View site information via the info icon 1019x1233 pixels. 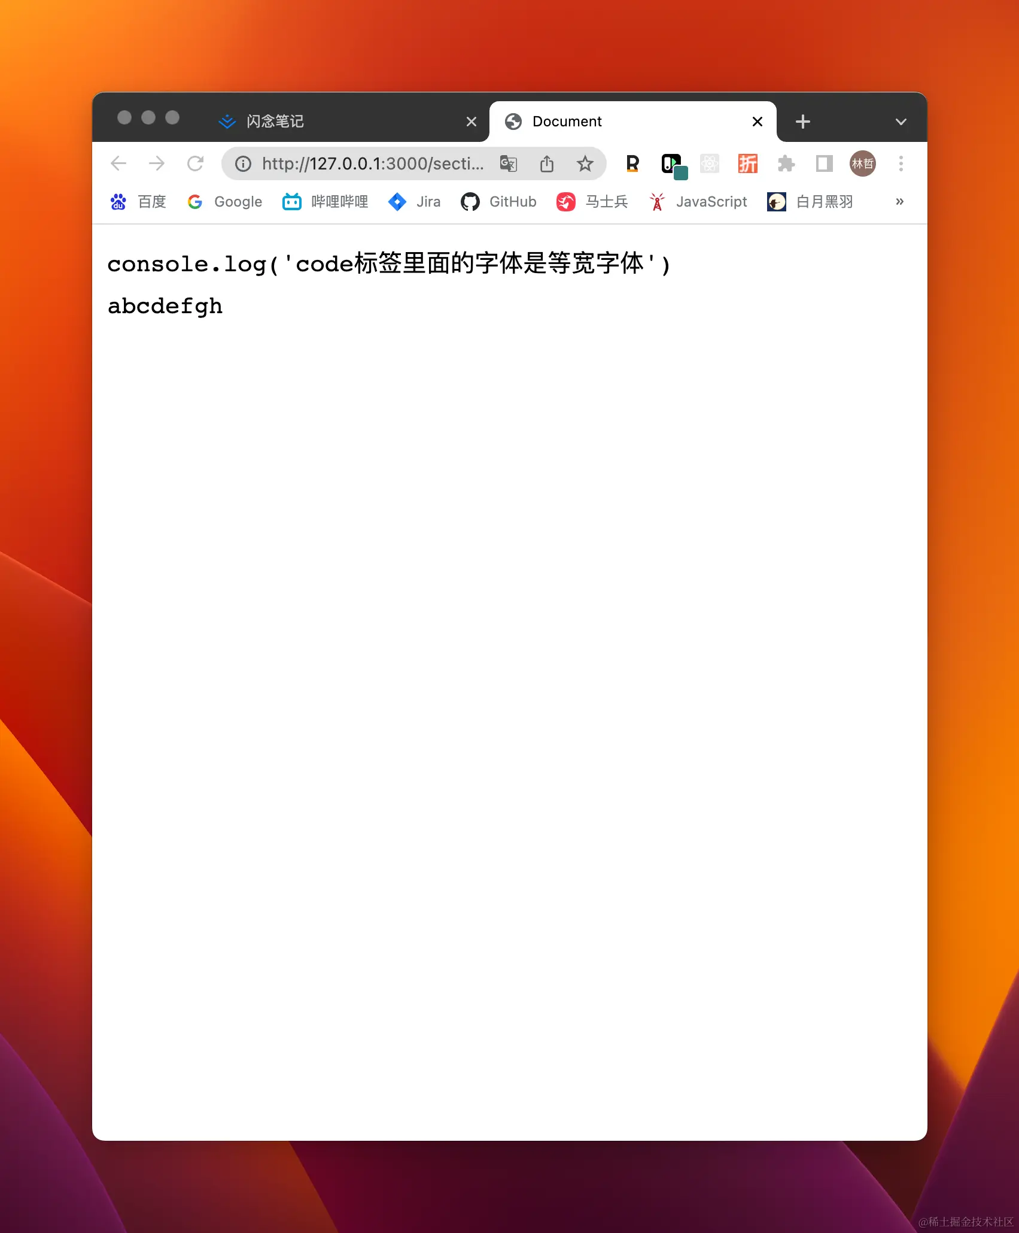[243, 163]
